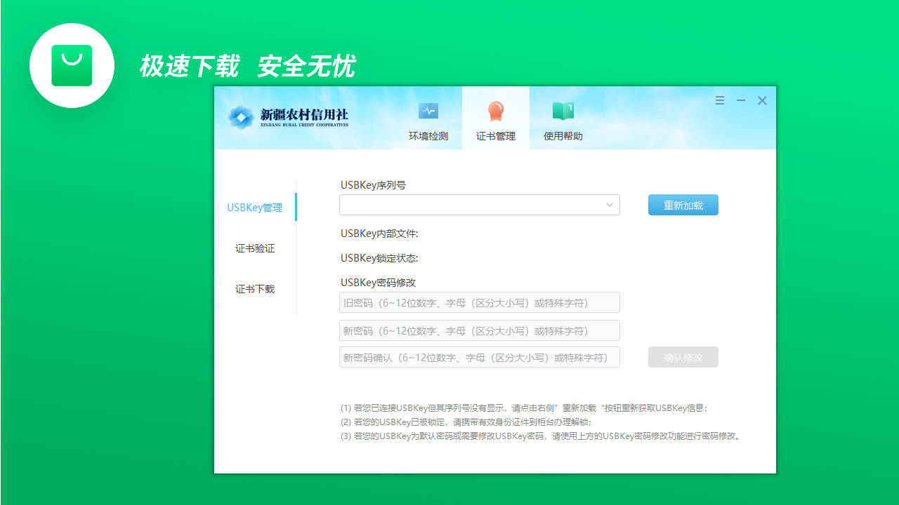Open the hamburger menu icon
Image resolution: width=899 pixels, height=505 pixels.
pos(719,100)
